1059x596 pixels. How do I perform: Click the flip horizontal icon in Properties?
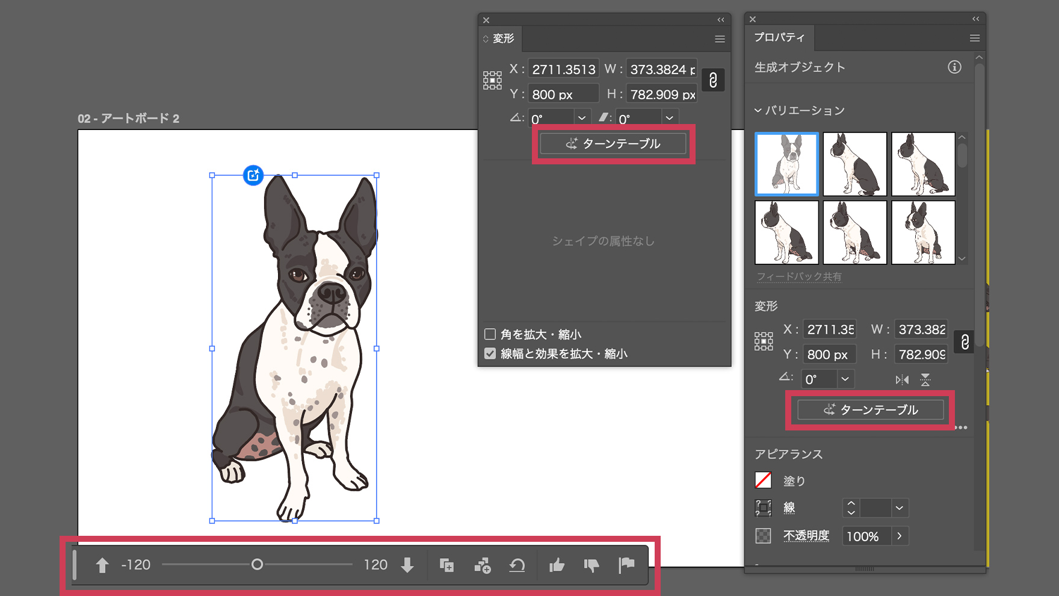(x=901, y=379)
